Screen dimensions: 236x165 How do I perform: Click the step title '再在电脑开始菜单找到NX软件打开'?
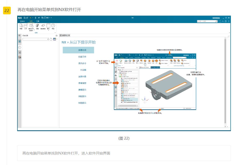(x=49, y=10)
